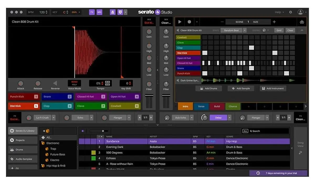The height and width of the screenshot is (188, 315).
Task: Click the metronome icon in top toolbar
Action: point(112,12)
